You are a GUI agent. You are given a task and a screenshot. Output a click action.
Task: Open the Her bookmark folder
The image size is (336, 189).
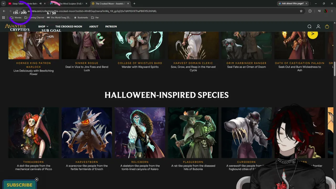(x=95, y=18)
